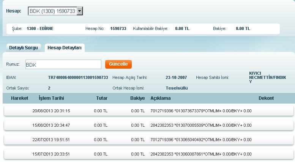Click the Açıklama column header
The width and height of the screenshot is (295, 162).
click(161, 98)
